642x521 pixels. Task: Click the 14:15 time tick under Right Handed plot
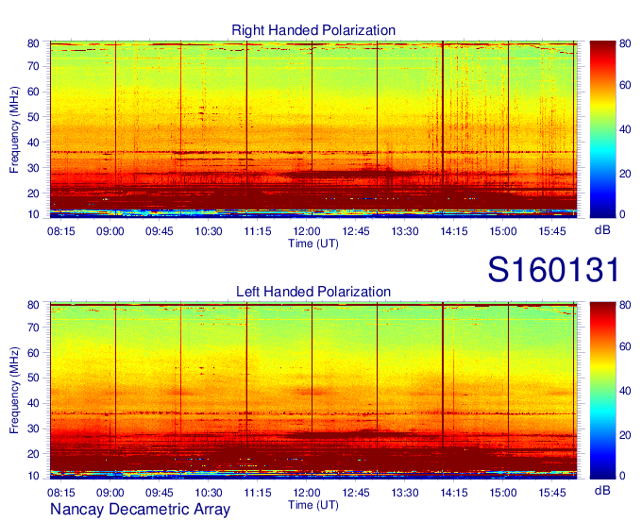pyautogui.click(x=454, y=231)
